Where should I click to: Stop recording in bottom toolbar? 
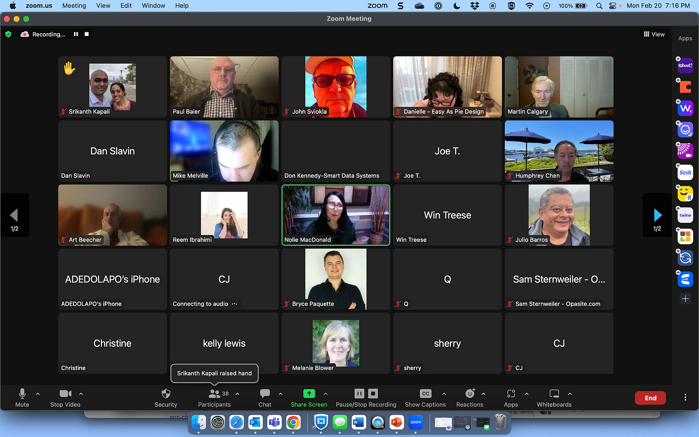[373, 394]
